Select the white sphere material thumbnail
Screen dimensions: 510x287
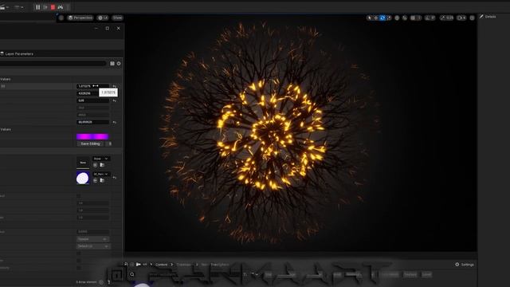pos(83,178)
